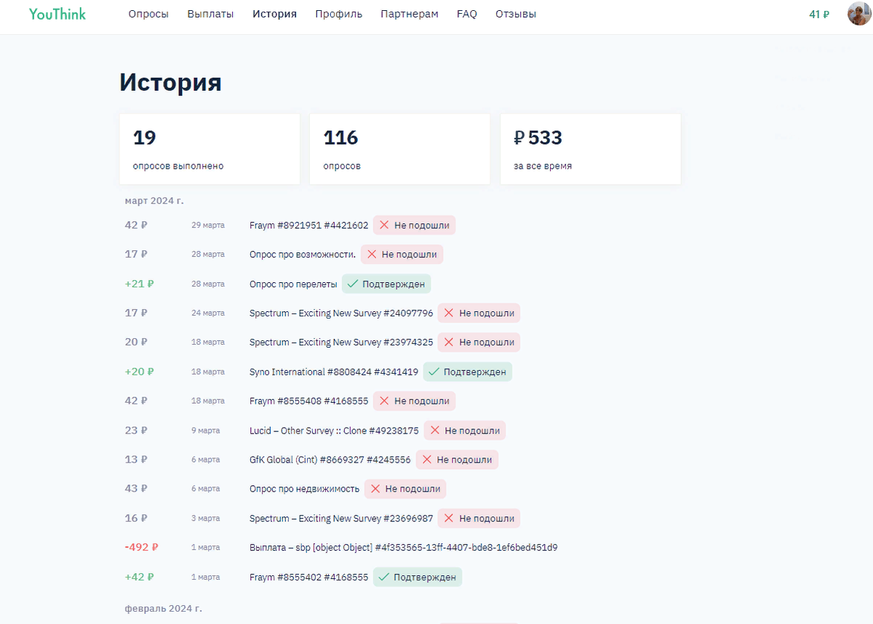The width and height of the screenshot is (873, 624).
Task: Select text Fraym #8921951 #4421602
Action: pyautogui.click(x=308, y=225)
